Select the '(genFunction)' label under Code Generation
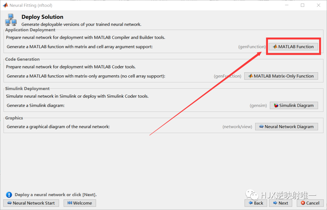This screenshot has width=327, height=210. tap(227, 76)
